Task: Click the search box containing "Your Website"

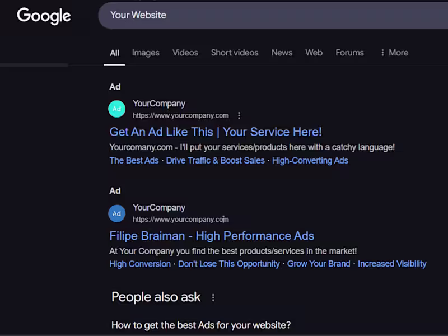Action: (269, 15)
